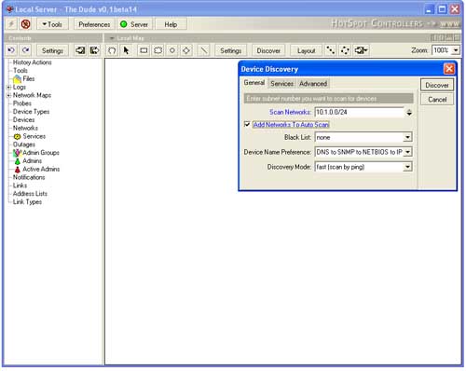
Task: Select Link Types tree item
Action: coord(27,202)
